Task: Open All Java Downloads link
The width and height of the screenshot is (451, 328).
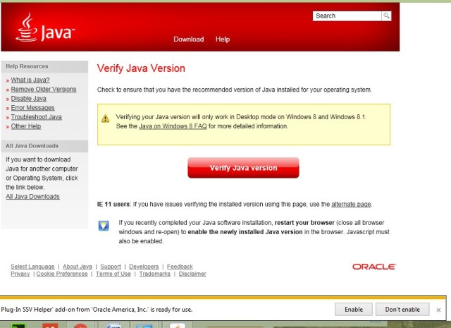Action: [33, 196]
